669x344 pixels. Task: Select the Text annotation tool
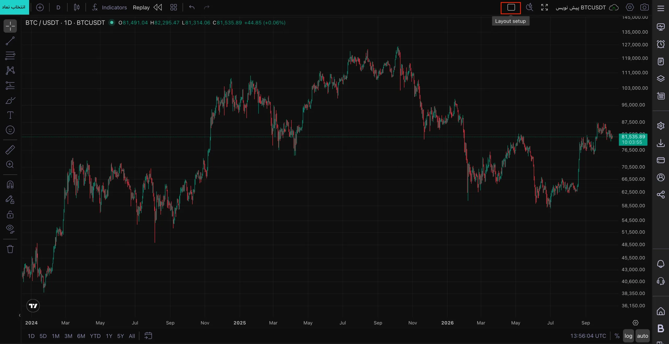click(10, 115)
